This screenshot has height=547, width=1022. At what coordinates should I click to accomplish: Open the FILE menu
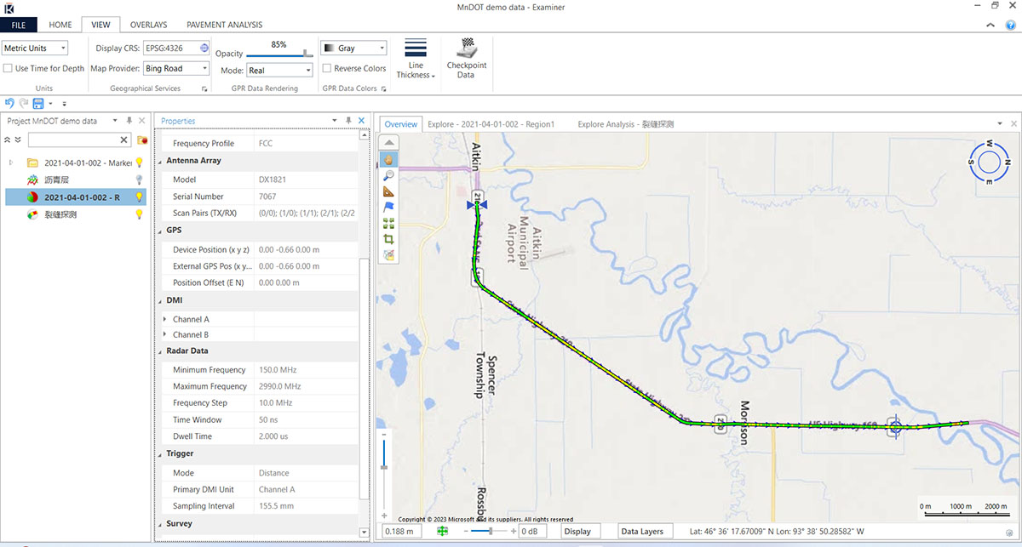(x=19, y=25)
